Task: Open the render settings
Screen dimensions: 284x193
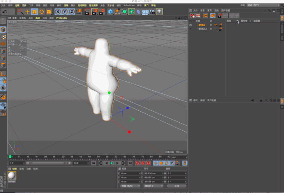Action: [102, 12]
